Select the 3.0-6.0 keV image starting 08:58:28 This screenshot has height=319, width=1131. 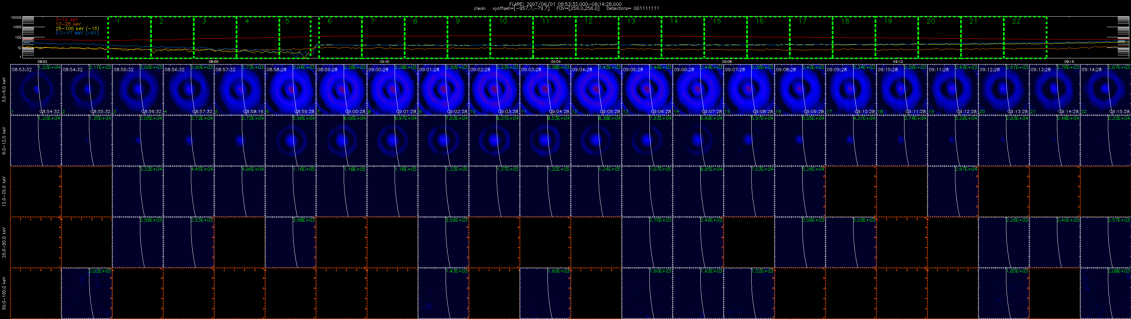(290, 90)
